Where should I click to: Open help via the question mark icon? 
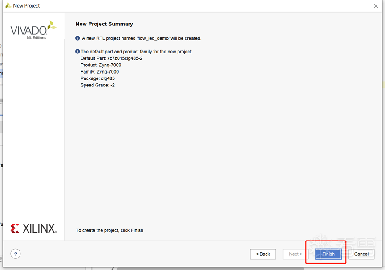click(x=16, y=254)
